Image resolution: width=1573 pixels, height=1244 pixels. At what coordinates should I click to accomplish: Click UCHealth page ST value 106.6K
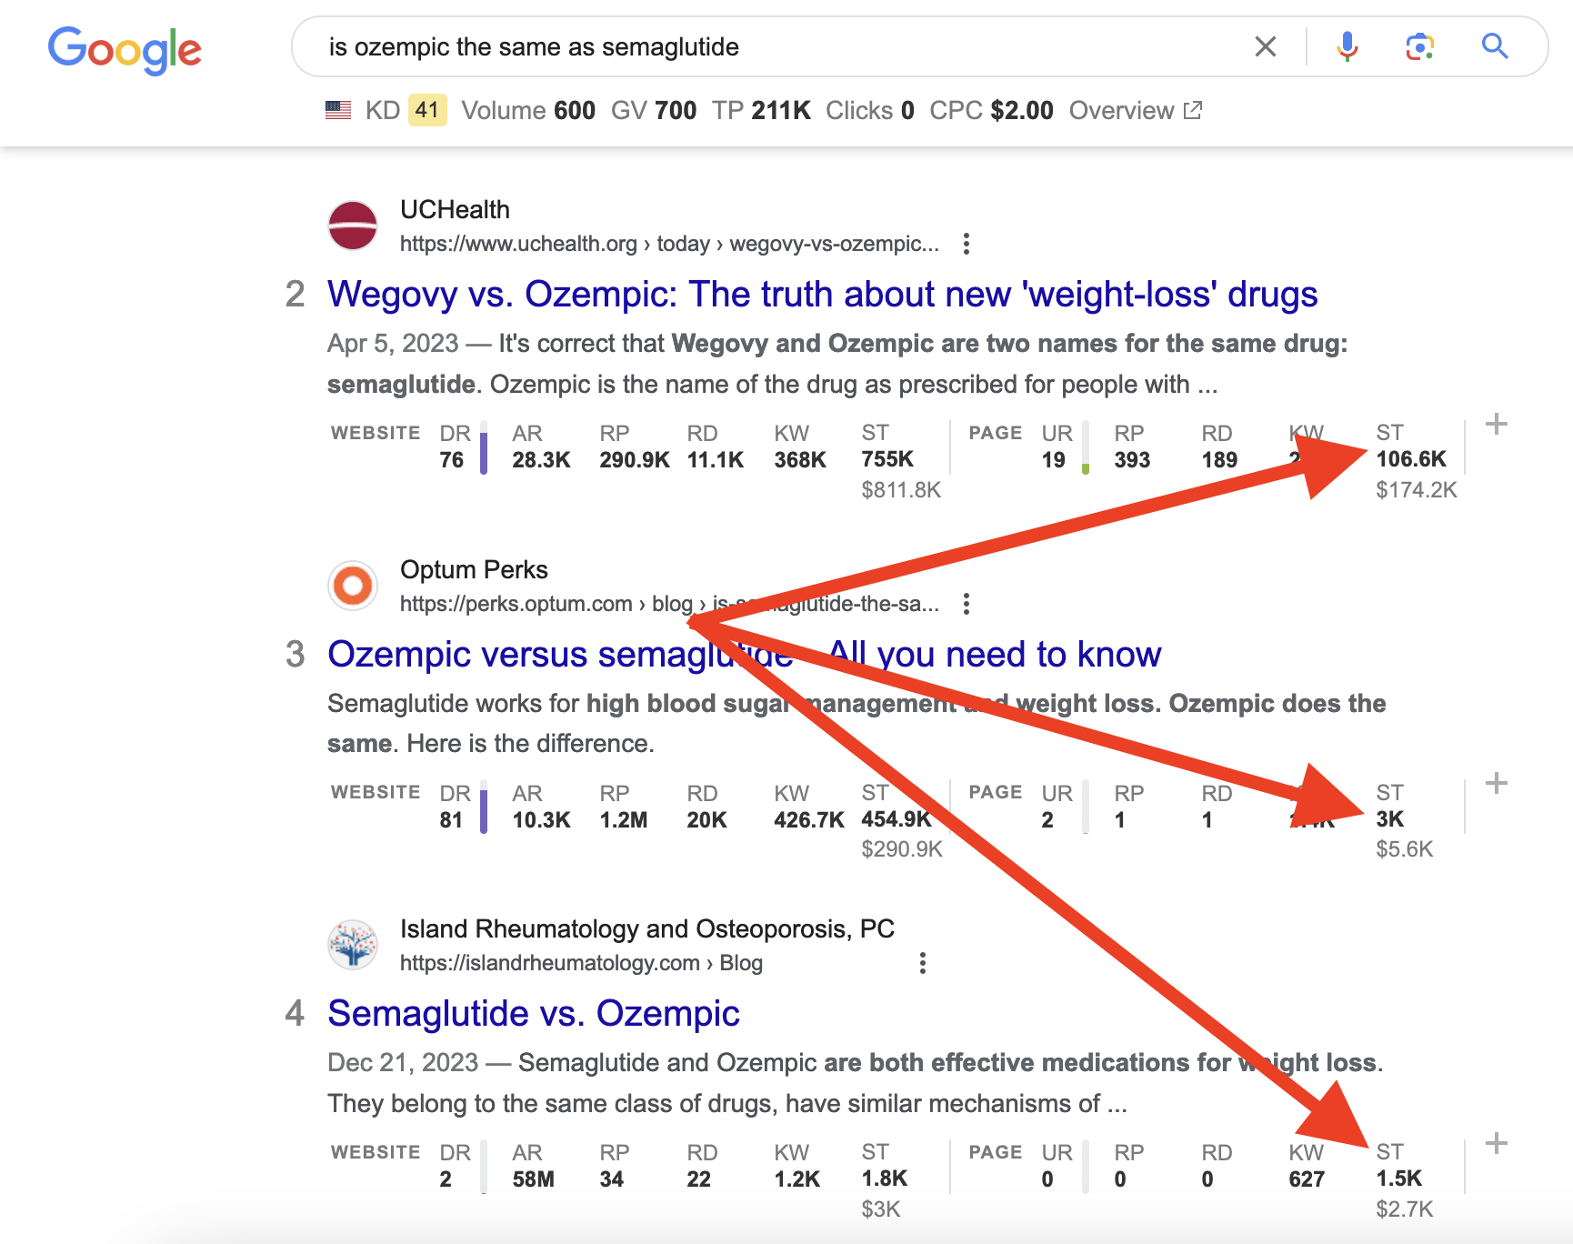pyautogui.click(x=1411, y=459)
